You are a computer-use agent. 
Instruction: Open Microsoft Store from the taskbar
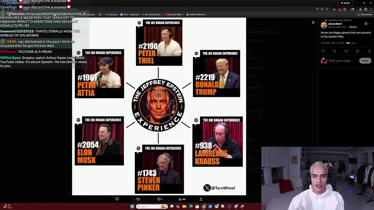coord(197,206)
